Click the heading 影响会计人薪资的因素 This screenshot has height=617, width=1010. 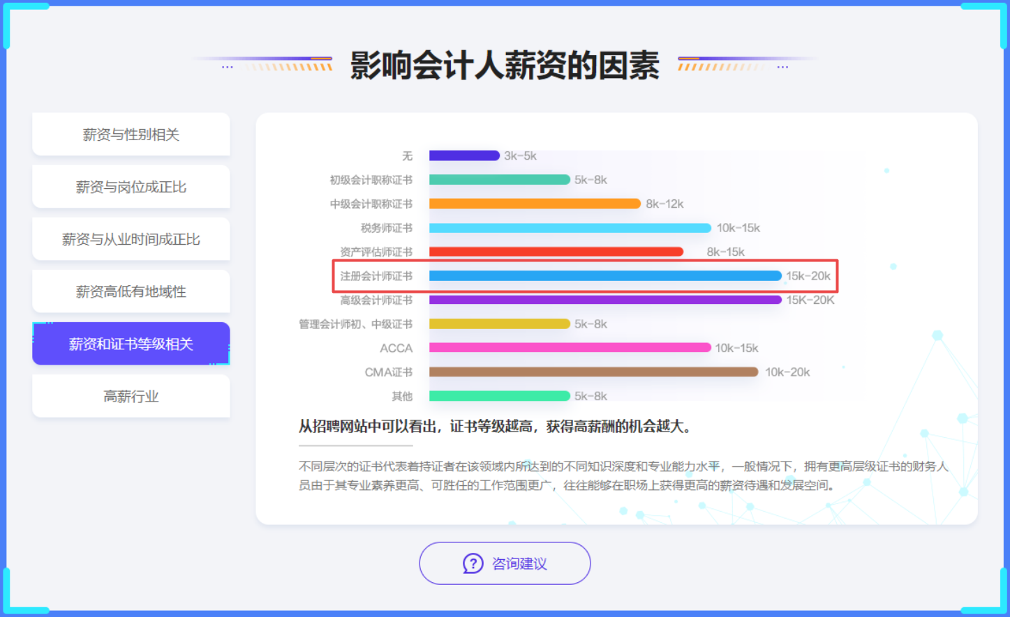tap(505, 66)
